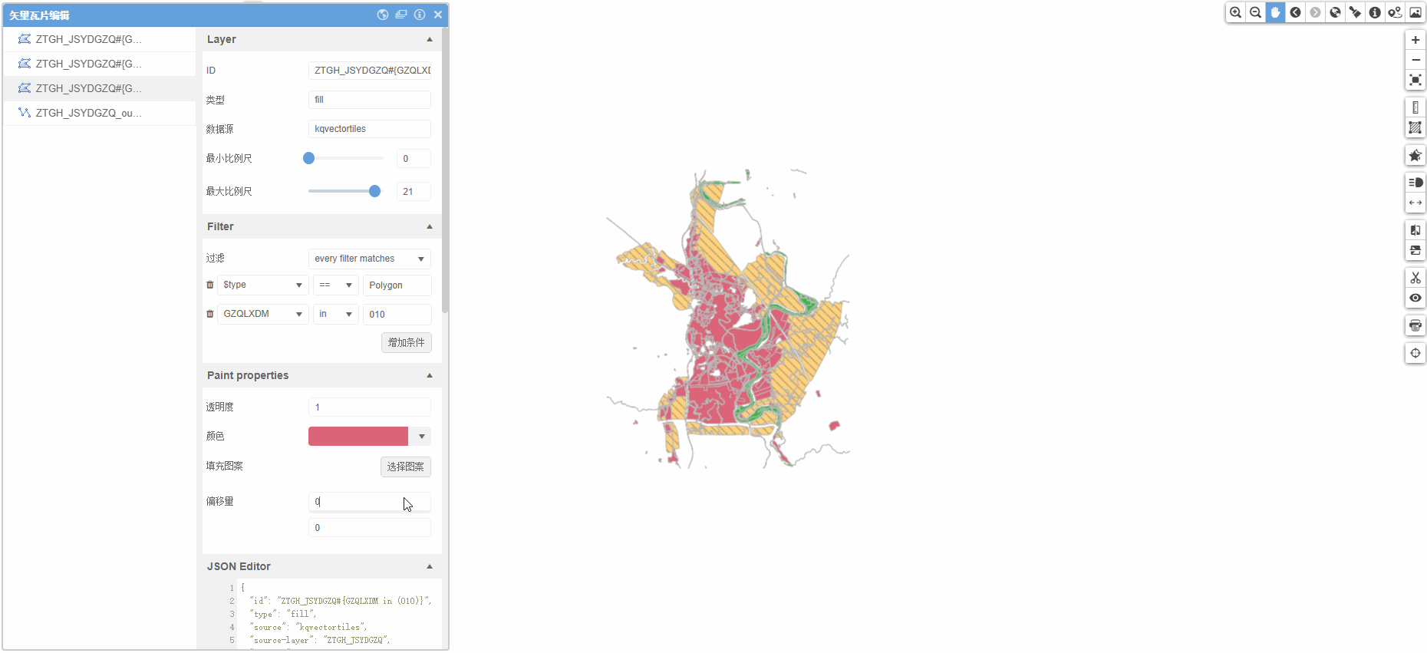Go back to previous map view

click(1295, 12)
